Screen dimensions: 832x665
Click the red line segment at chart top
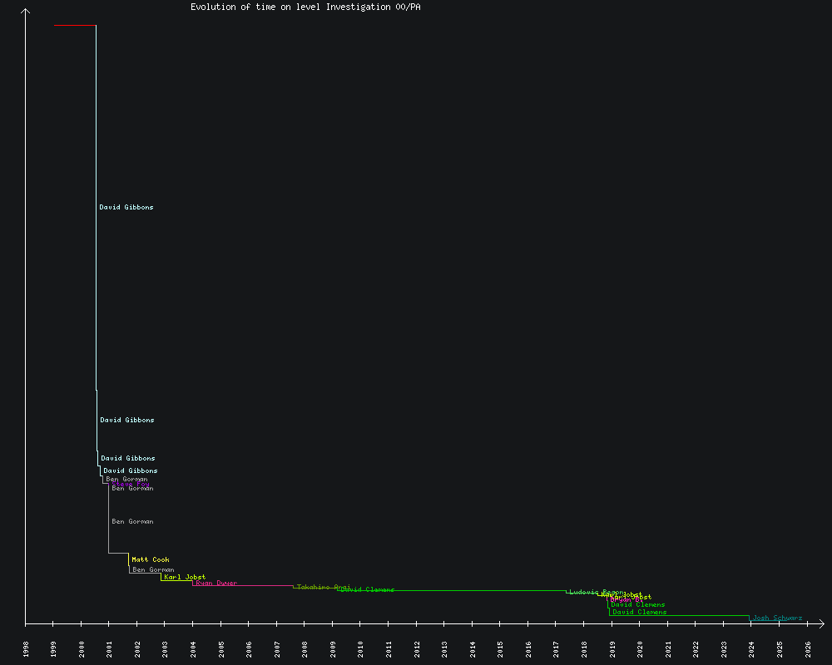(75, 26)
